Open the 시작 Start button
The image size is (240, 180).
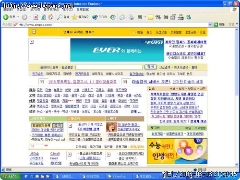[11, 176]
